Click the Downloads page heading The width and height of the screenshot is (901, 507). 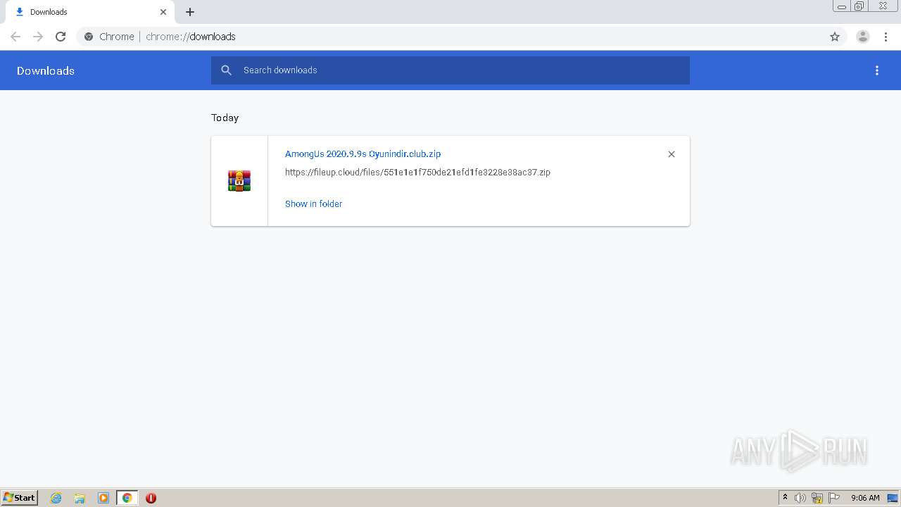(x=46, y=70)
